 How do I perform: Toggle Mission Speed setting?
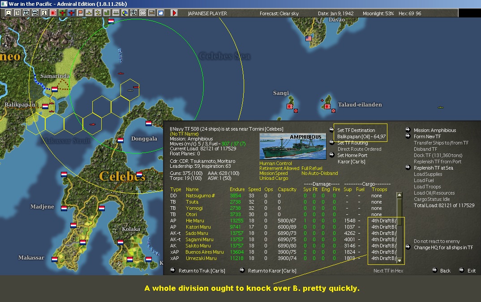point(273,173)
